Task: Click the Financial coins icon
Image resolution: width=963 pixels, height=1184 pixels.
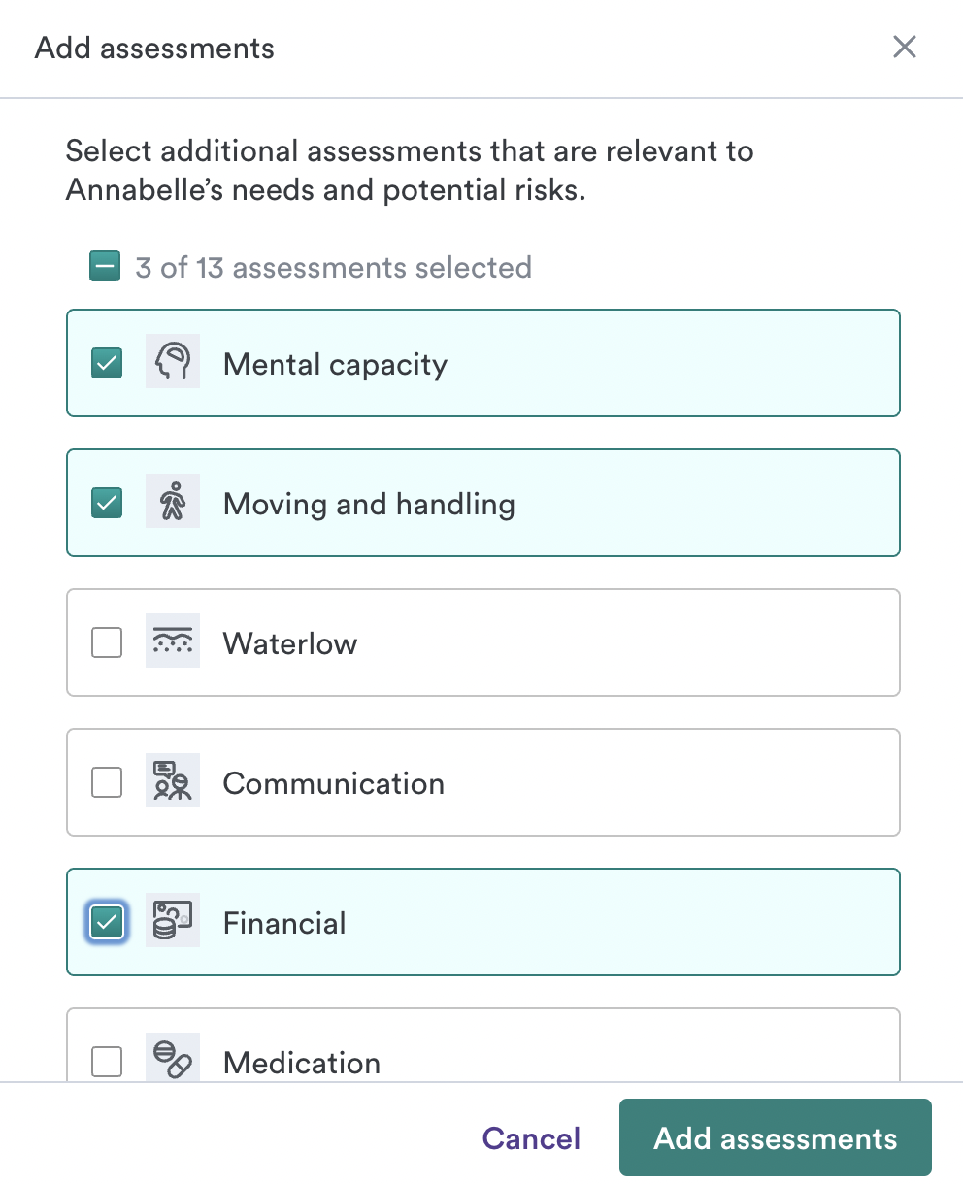Action: pos(173,920)
